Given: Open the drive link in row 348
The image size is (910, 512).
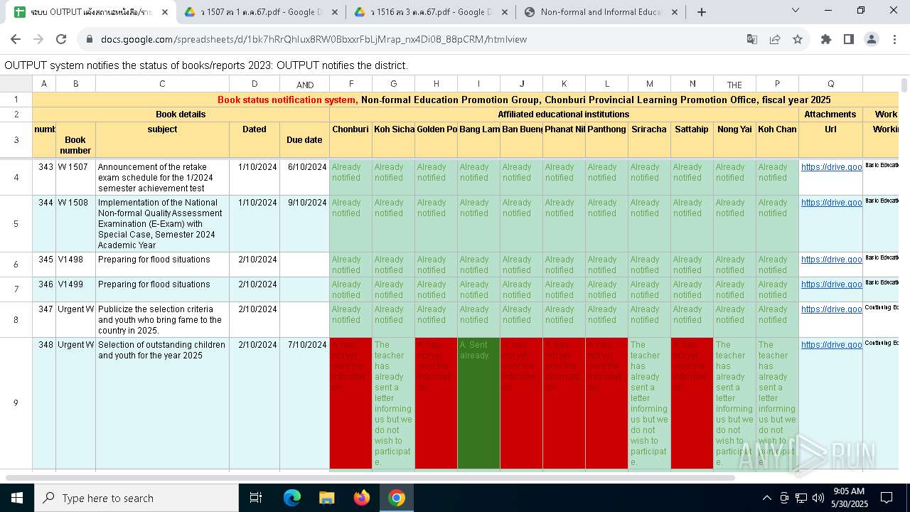Looking at the screenshot, I should point(832,345).
